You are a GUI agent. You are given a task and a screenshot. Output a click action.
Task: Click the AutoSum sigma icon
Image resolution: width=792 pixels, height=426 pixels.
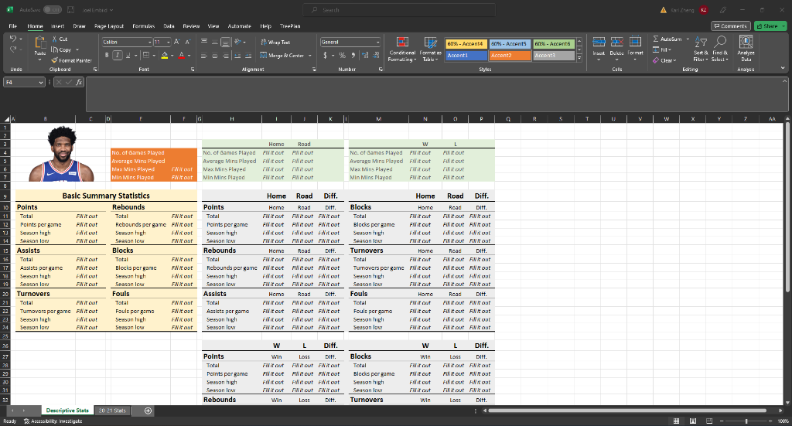[656, 38]
